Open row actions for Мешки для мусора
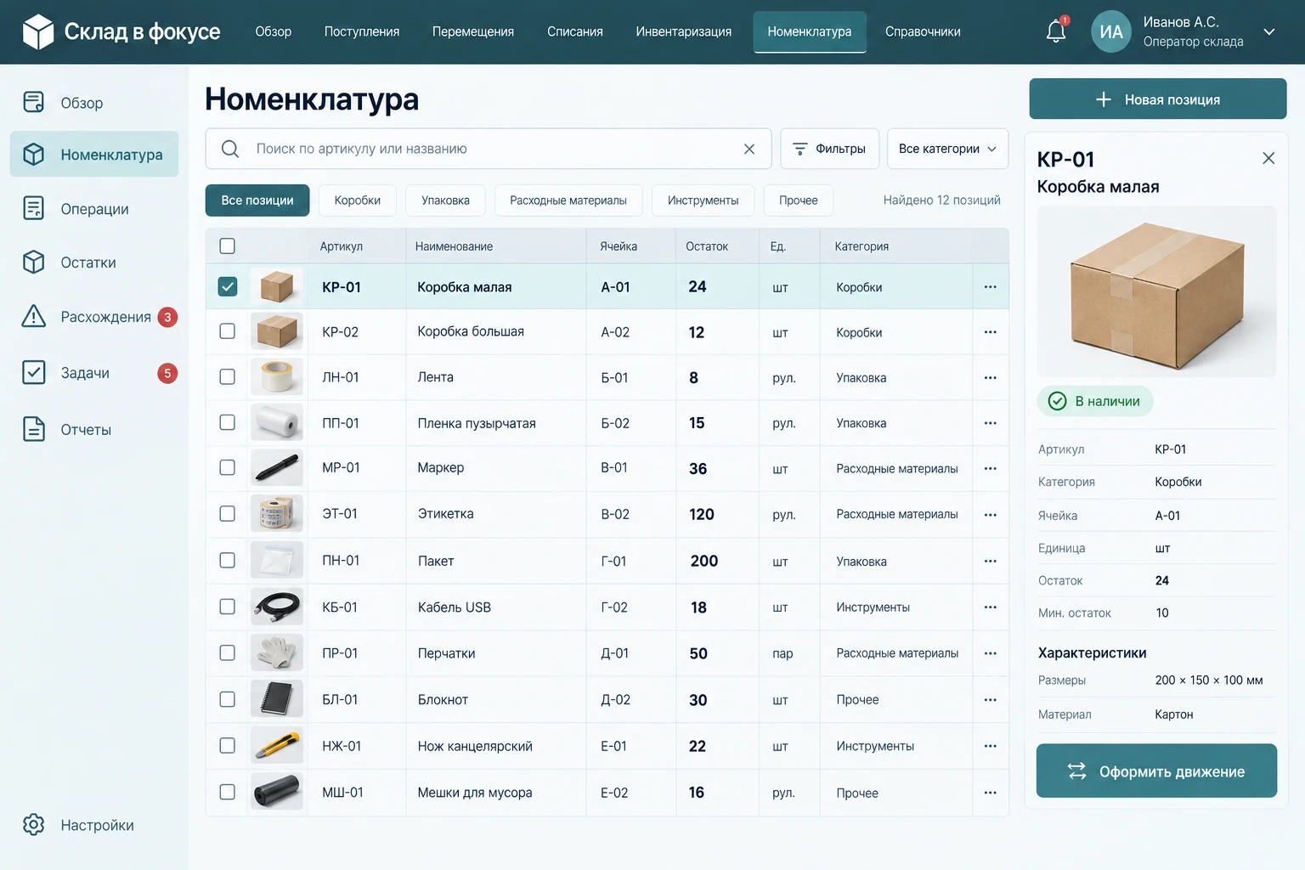The width and height of the screenshot is (1305, 870). (990, 792)
